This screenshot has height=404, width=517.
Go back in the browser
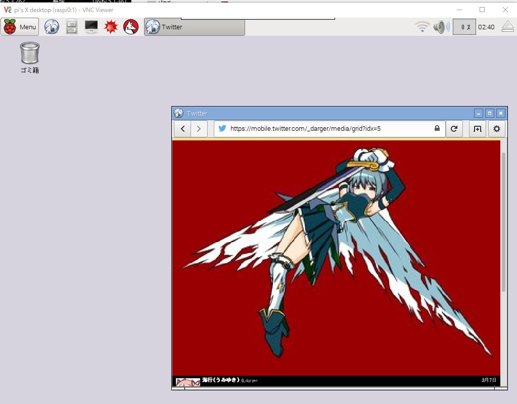click(x=182, y=128)
